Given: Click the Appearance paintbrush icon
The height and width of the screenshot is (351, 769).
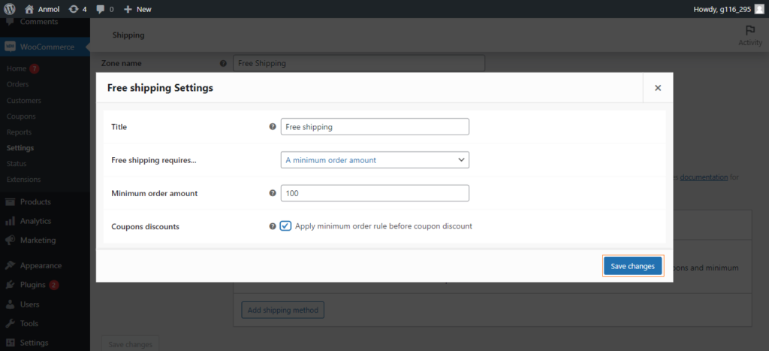Looking at the screenshot, I should pyautogui.click(x=10, y=265).
